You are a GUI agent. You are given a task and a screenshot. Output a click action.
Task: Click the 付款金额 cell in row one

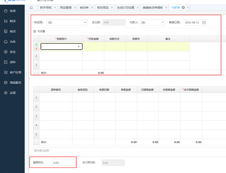click(x=93, y=47)
